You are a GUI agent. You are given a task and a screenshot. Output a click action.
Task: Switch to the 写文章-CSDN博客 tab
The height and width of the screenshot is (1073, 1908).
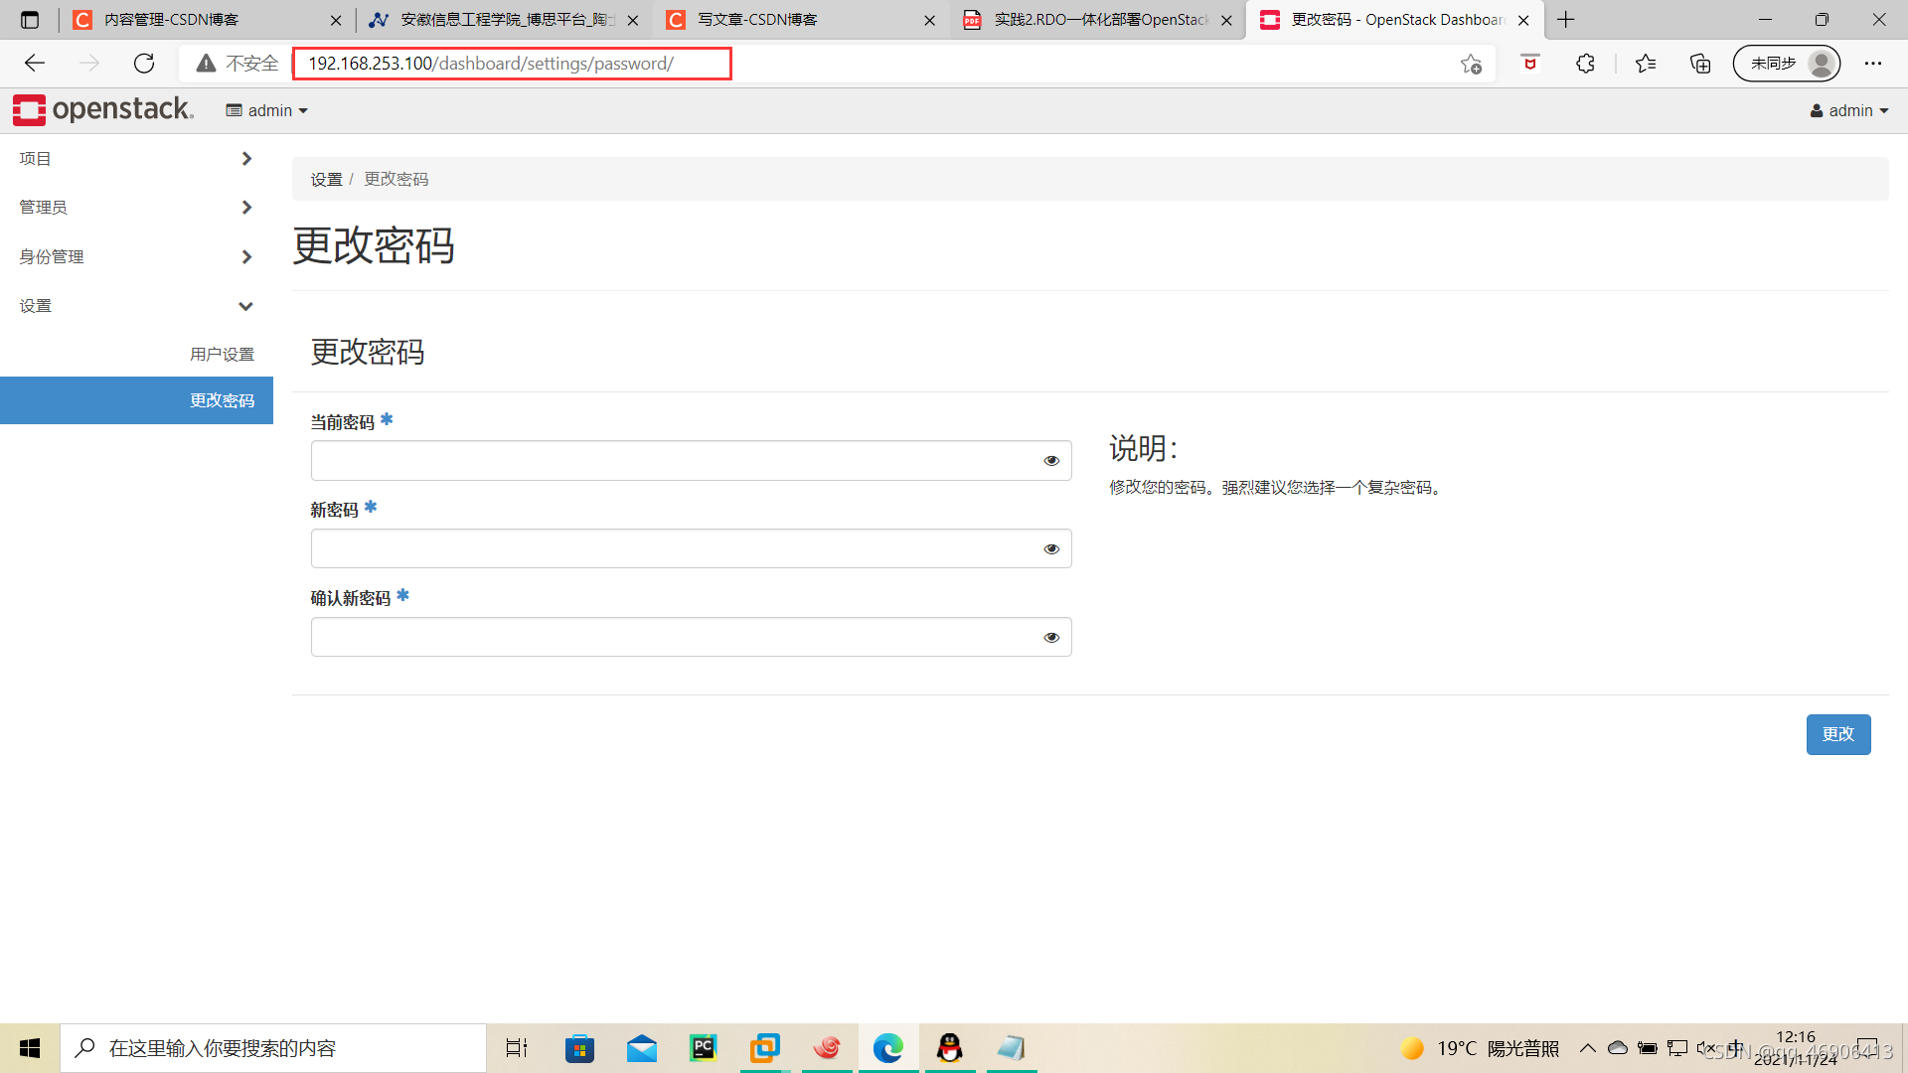point(785,19)
